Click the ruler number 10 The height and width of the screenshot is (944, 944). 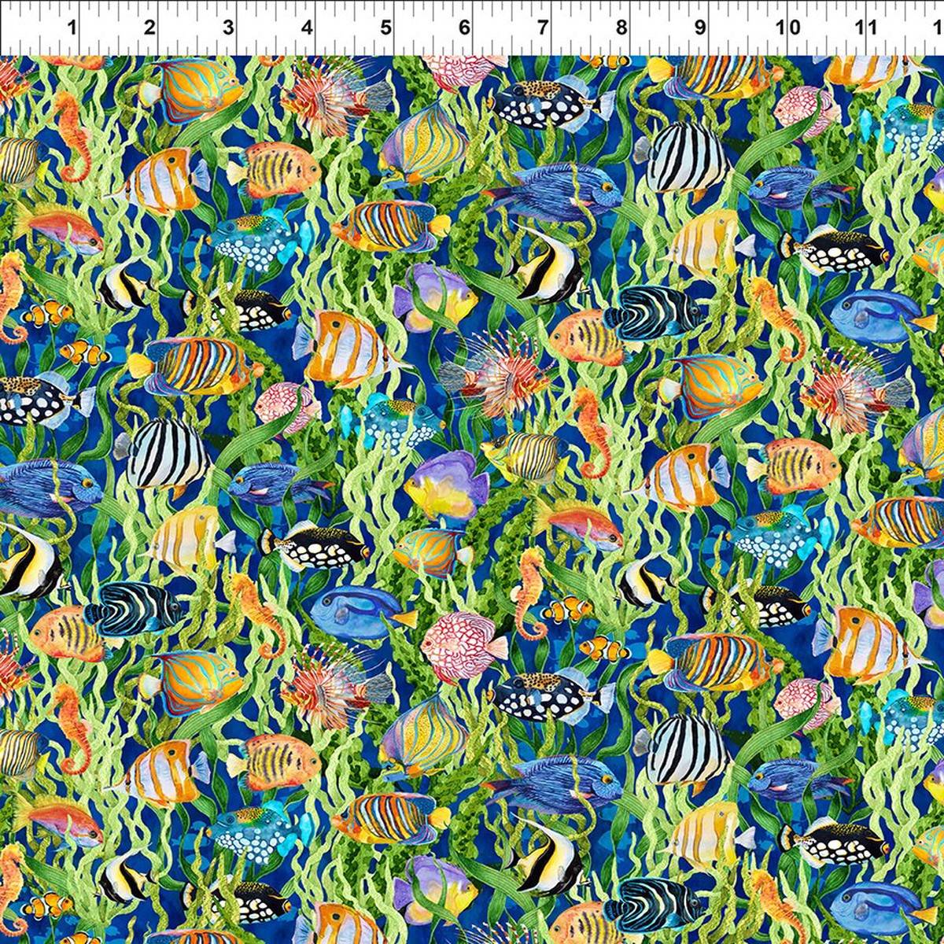click(x=788, y=28)
